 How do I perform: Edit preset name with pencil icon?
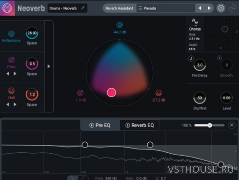83,8
